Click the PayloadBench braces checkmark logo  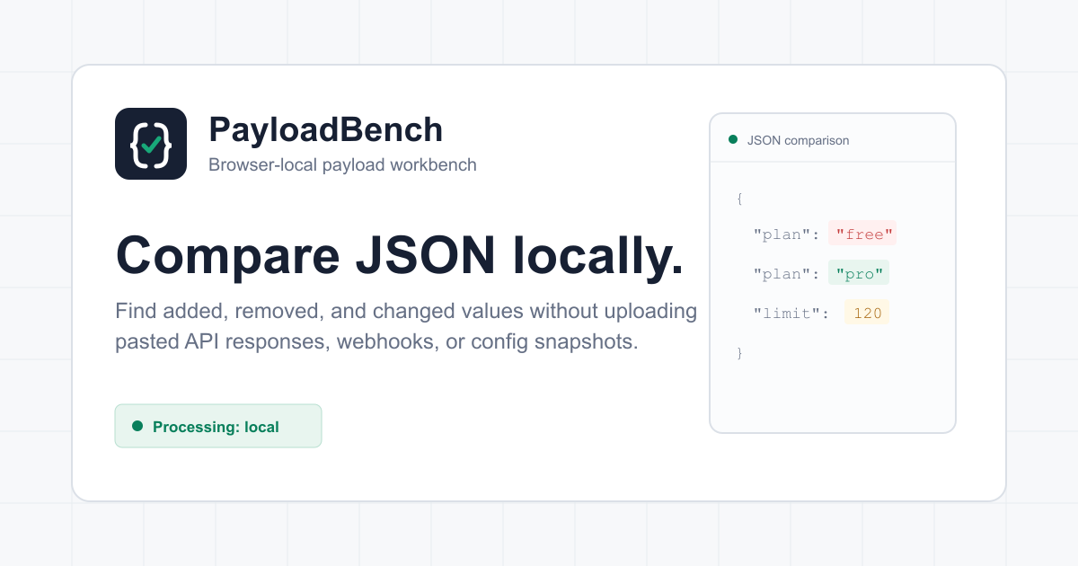click(x=151, y=144)
